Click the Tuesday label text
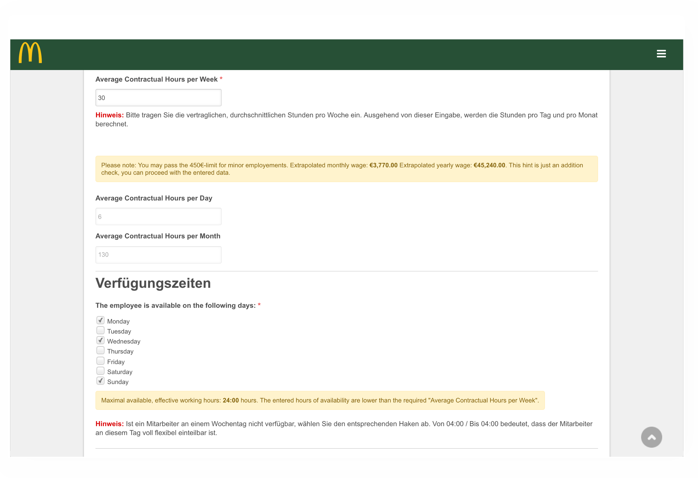 point(119,331)
